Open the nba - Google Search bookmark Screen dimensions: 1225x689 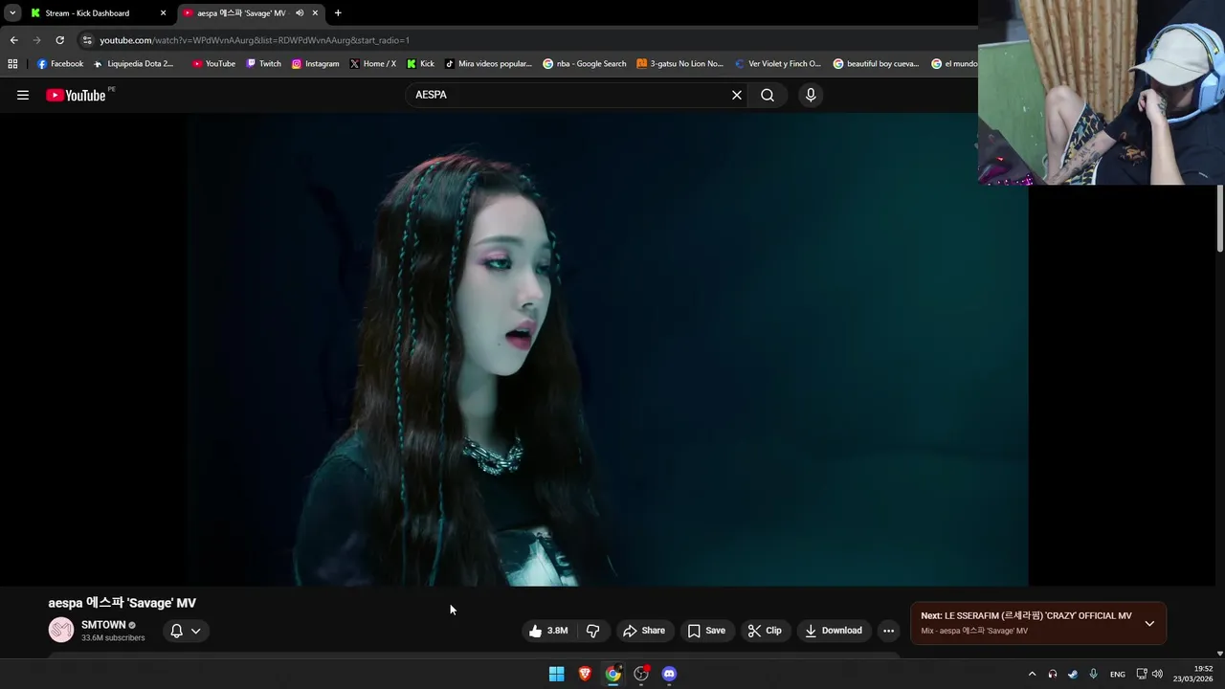coord(584,64)
